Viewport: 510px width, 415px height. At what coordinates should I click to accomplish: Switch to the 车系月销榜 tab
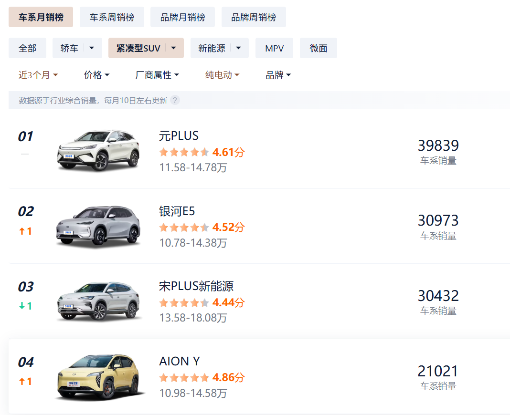(x=41, y=17)
